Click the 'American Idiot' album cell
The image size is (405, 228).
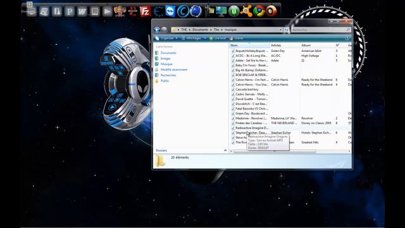(x=311, y=51)
